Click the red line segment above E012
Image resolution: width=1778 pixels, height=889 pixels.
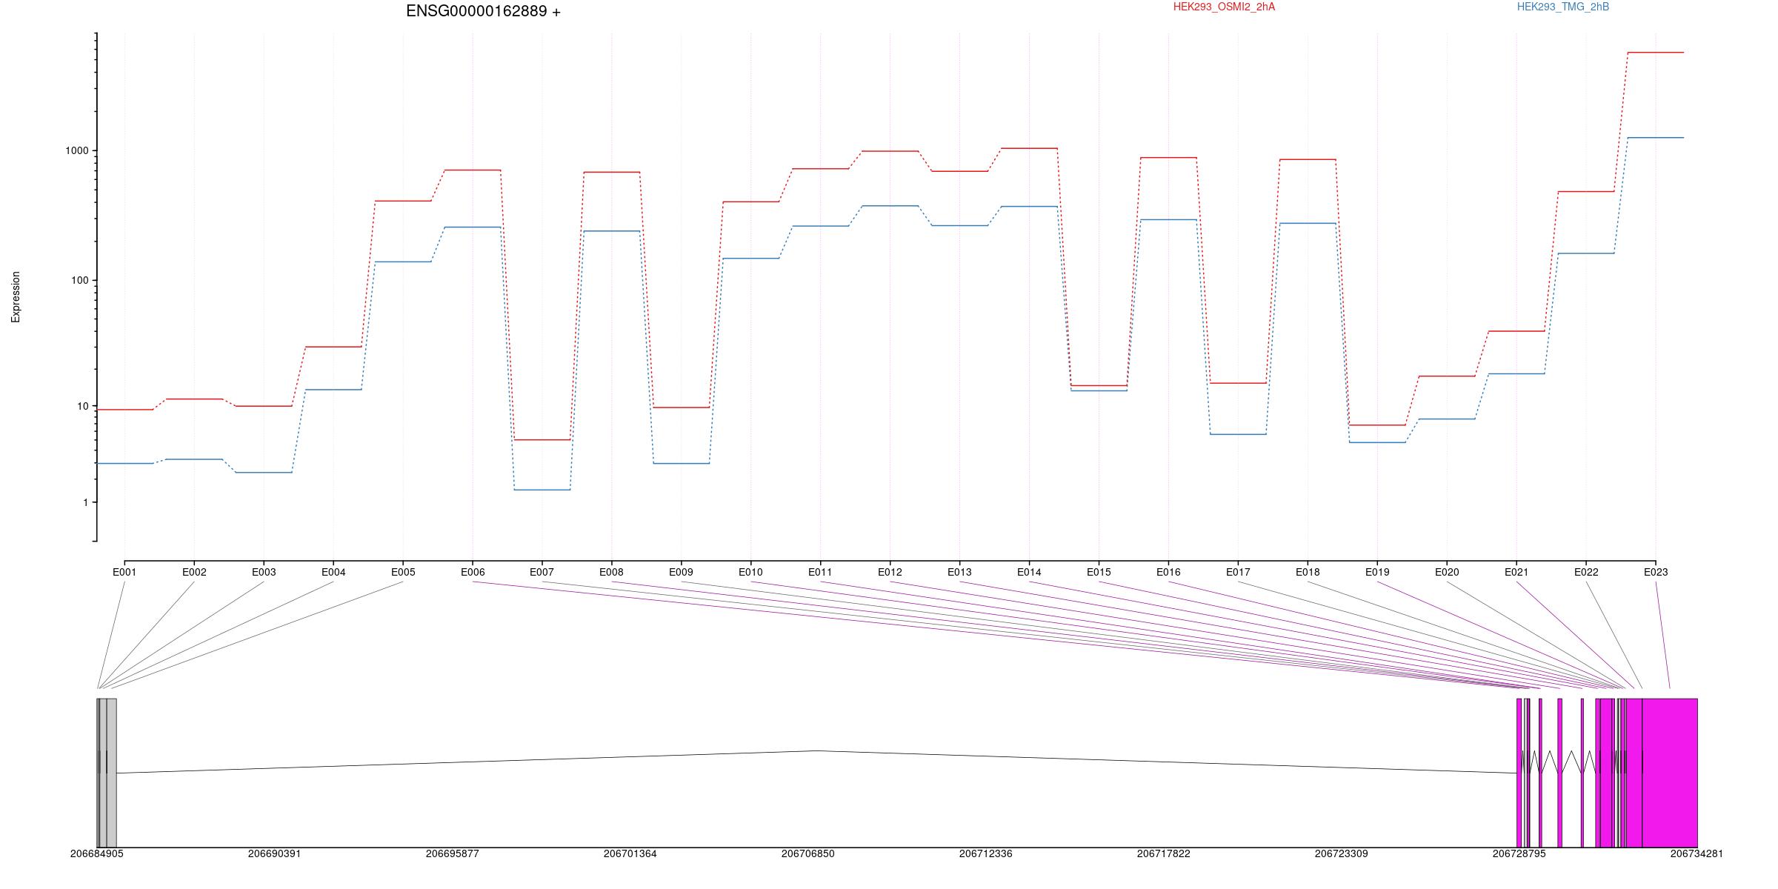point(890,151)
